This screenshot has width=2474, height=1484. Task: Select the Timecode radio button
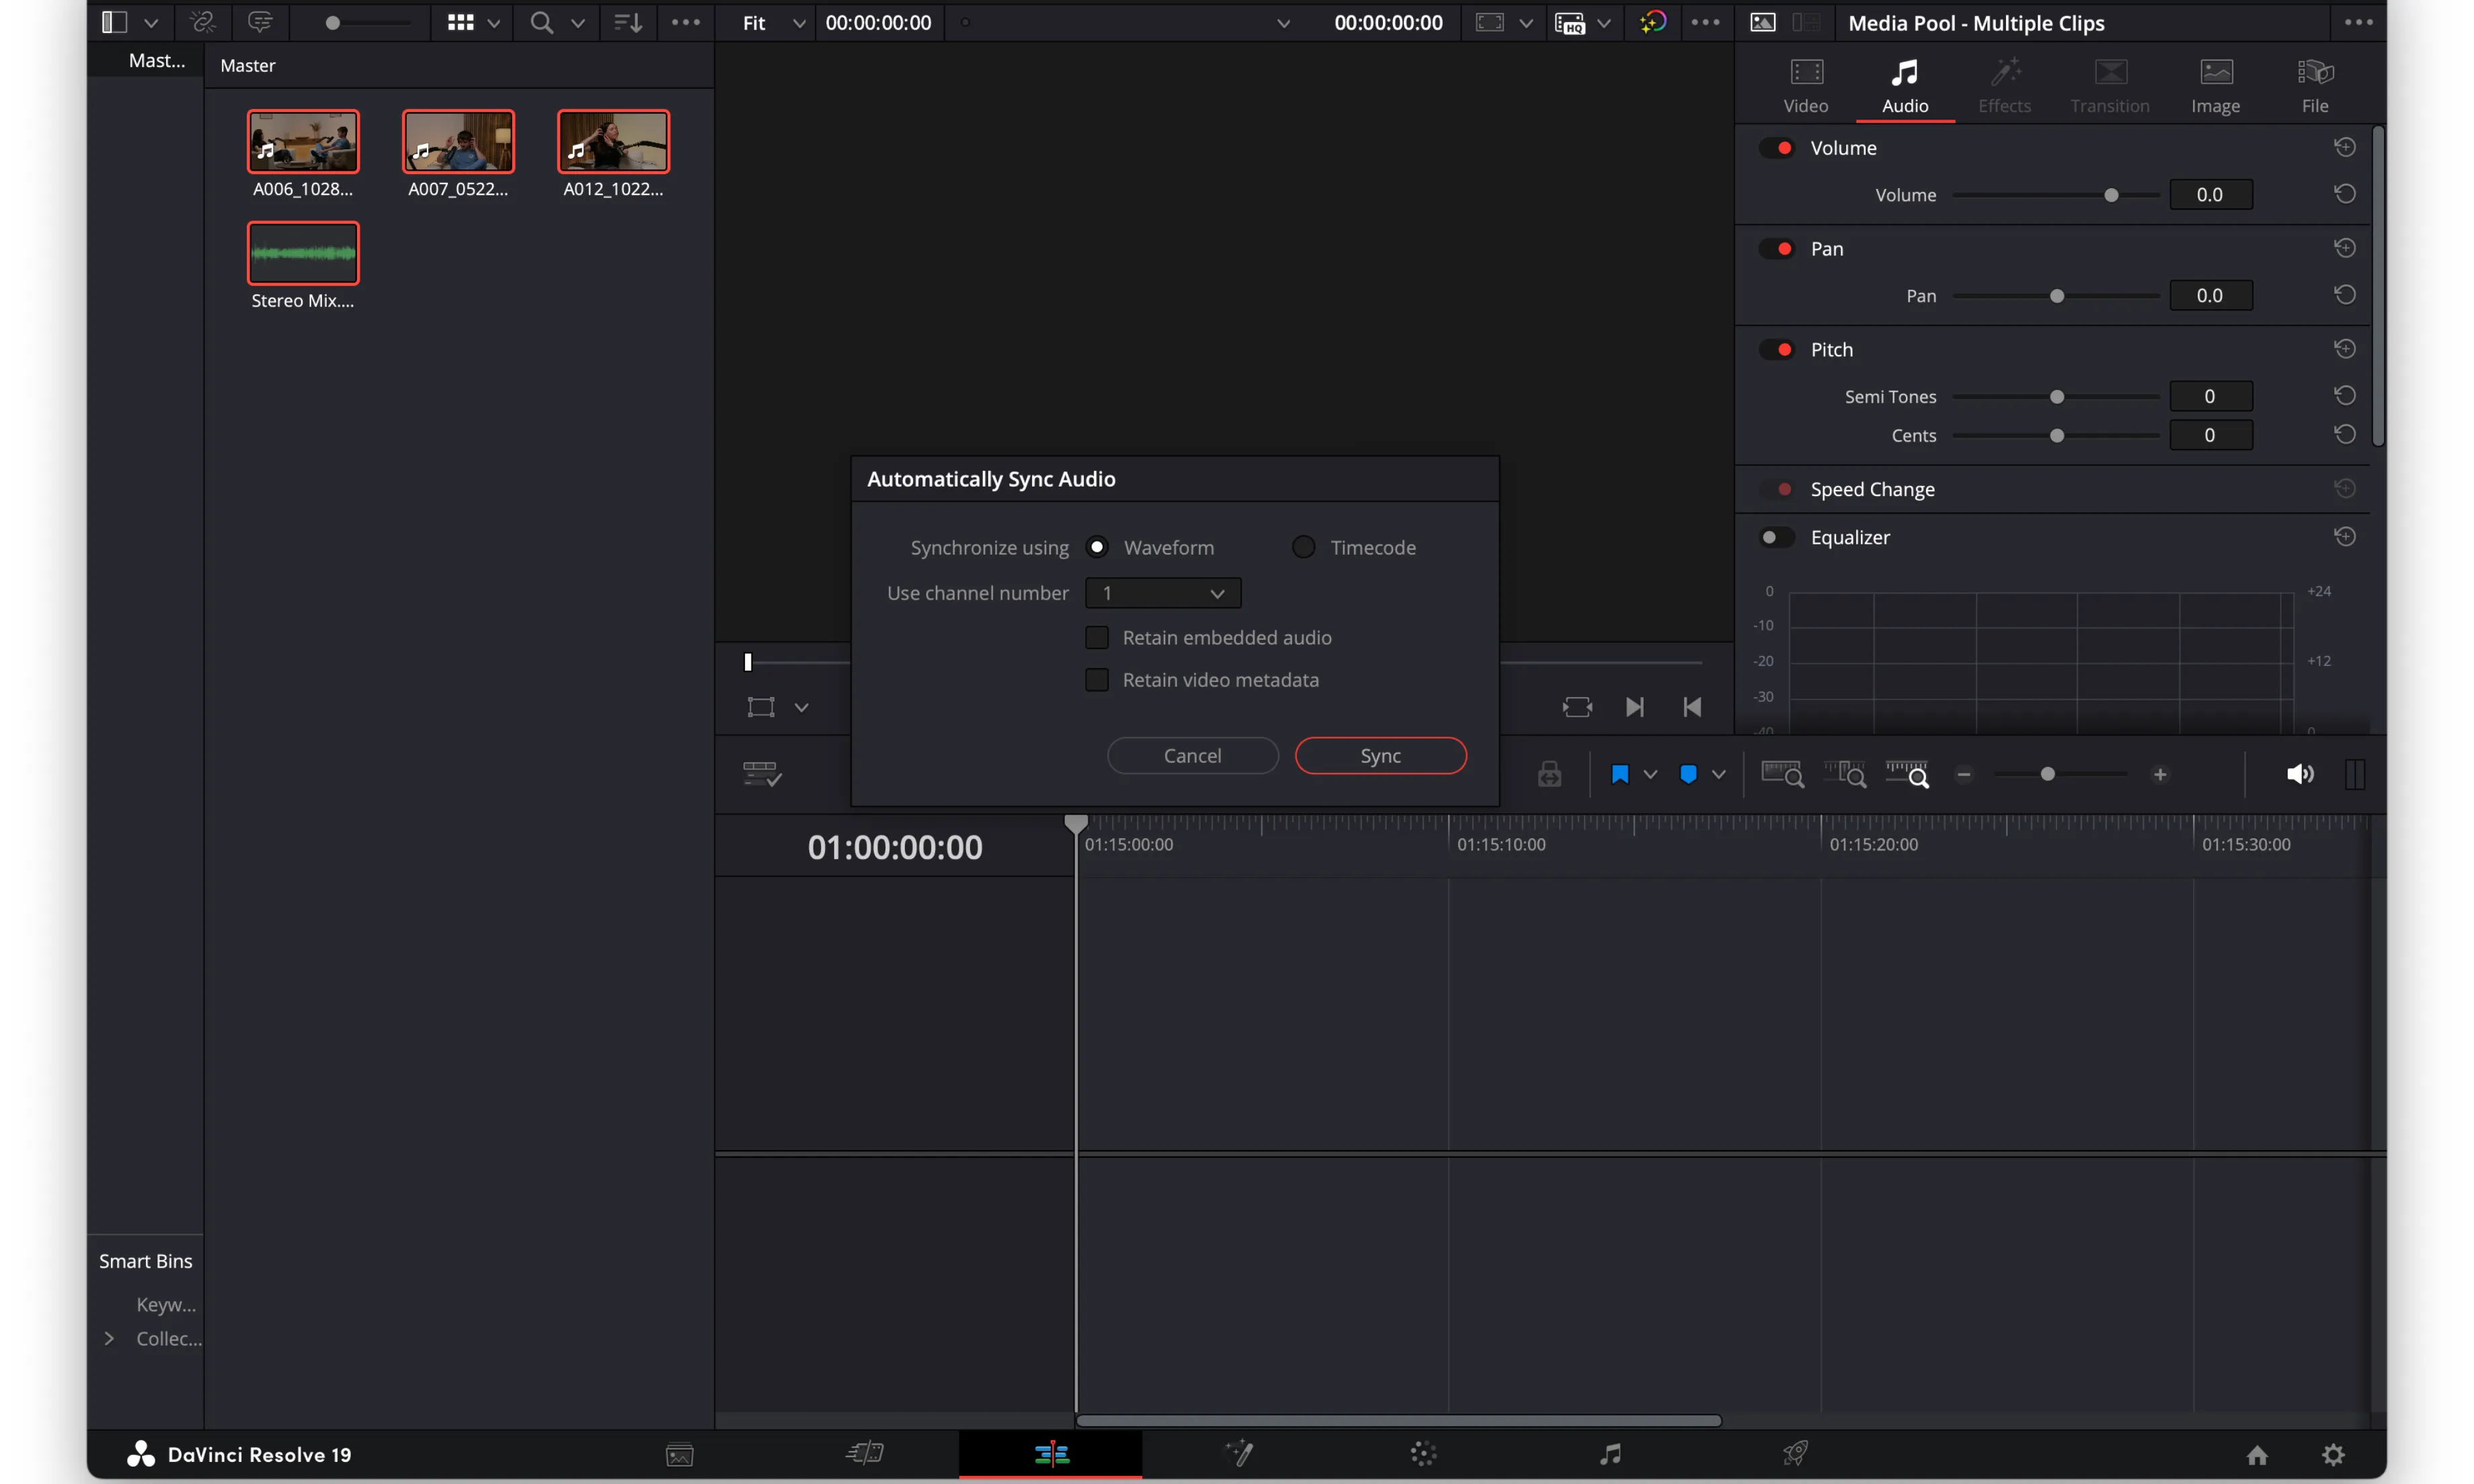(x=1303, y=547)
